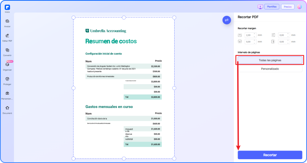Click the right margin icon
This screenshot has height=163, width=307.
coord(273,42)
